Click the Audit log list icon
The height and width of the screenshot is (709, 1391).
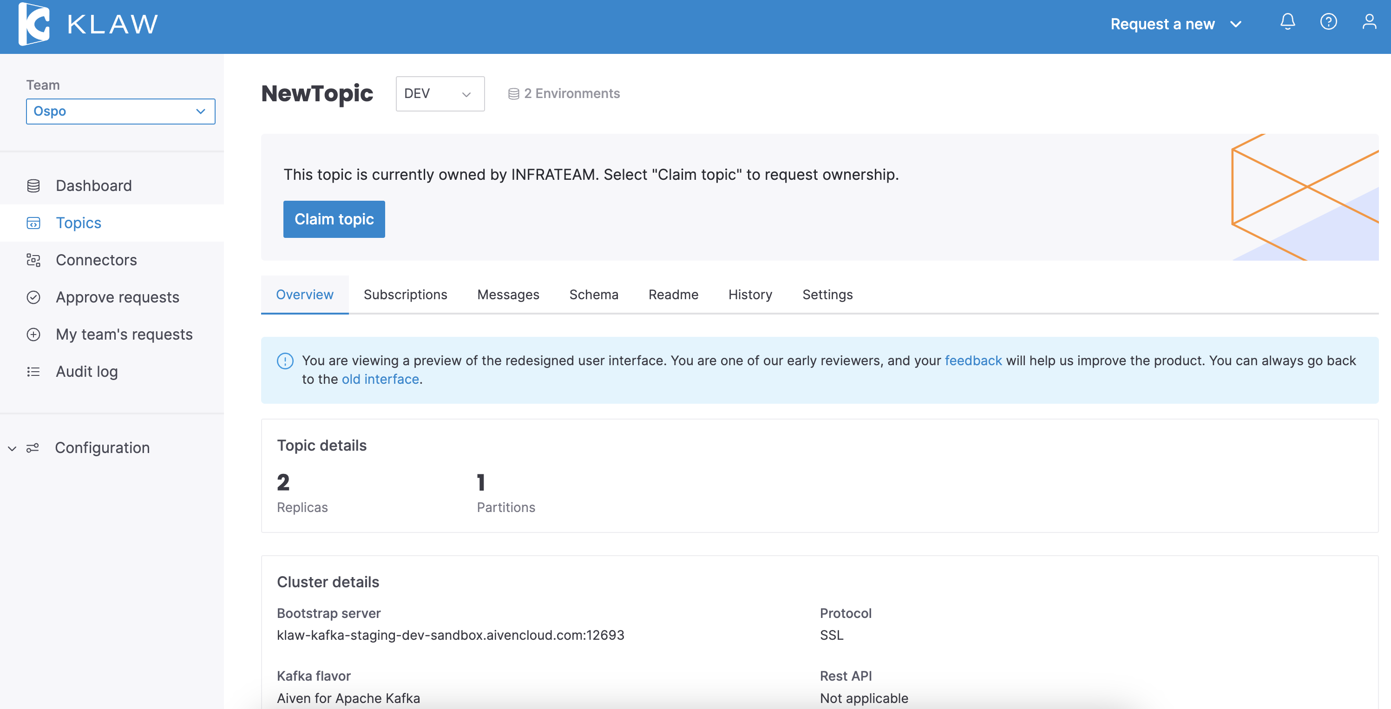pyautogui.click(x=33, y=372)
